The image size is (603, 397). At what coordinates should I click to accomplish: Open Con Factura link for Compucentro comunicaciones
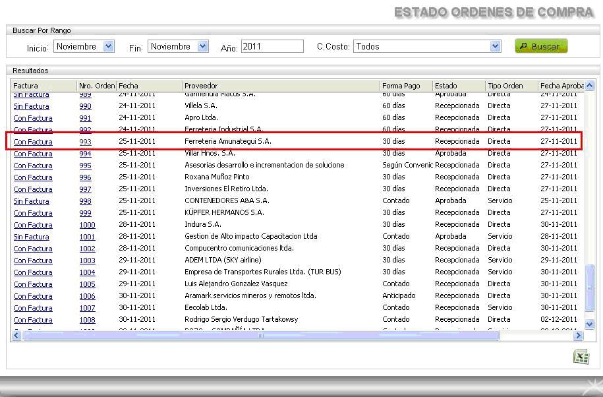coord(33,249)
